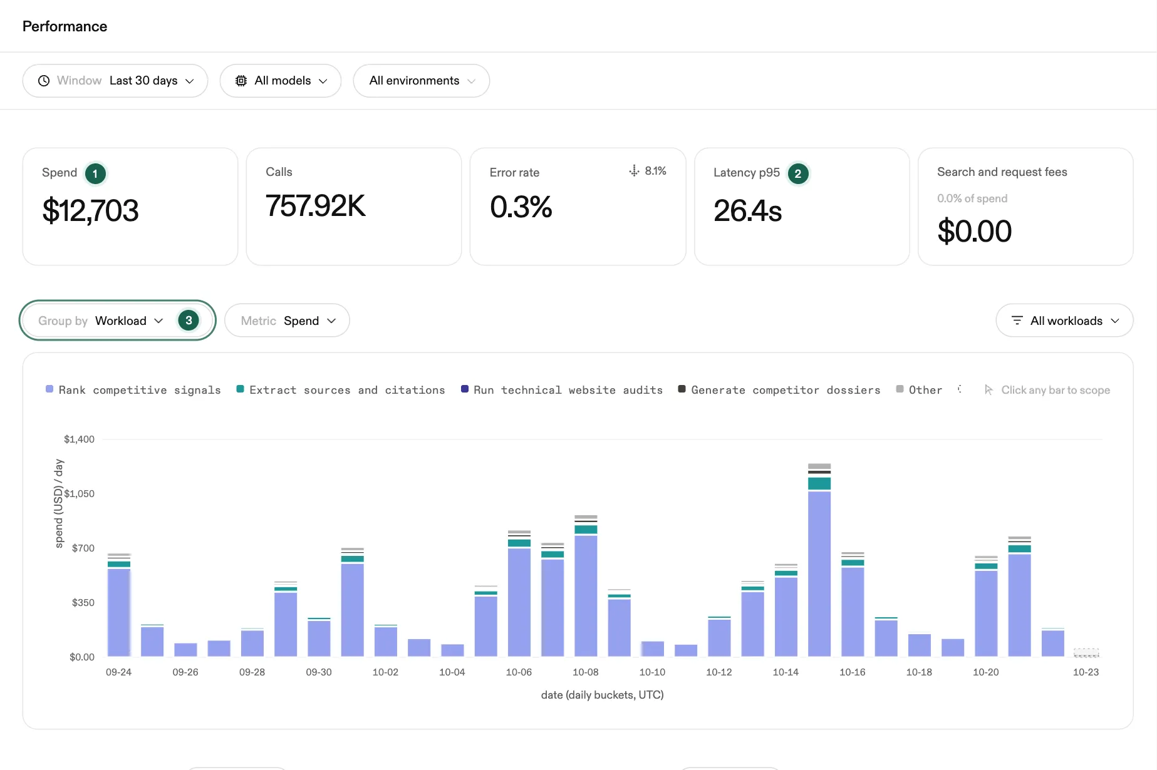Click the clock icon beside Window
Viewport: 1157px width, 770px height.
44,81
